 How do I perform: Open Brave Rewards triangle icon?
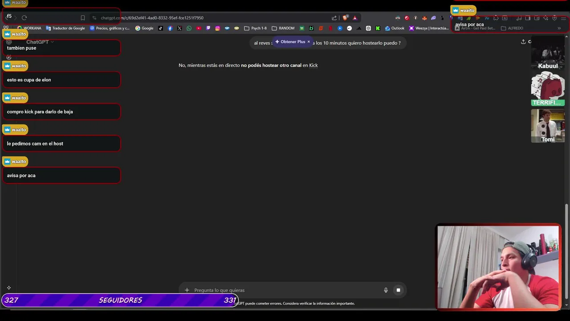click(355, 18)
